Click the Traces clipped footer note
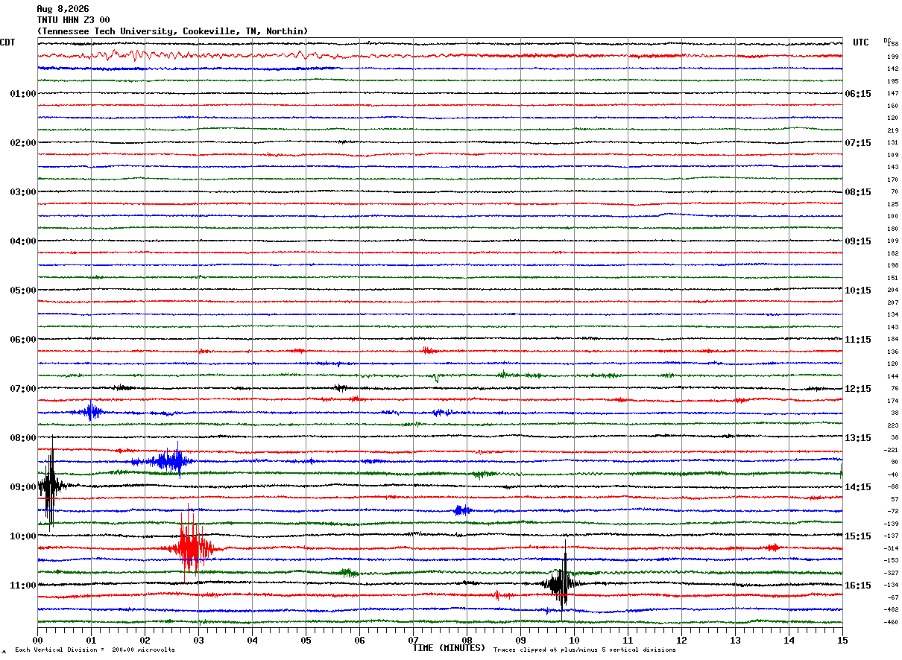This screenshot has width=902, height=660. click(584, 650)
